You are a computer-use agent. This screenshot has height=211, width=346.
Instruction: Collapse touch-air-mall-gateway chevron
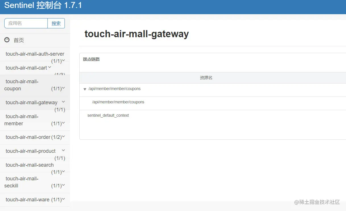(x=63, y=102)
